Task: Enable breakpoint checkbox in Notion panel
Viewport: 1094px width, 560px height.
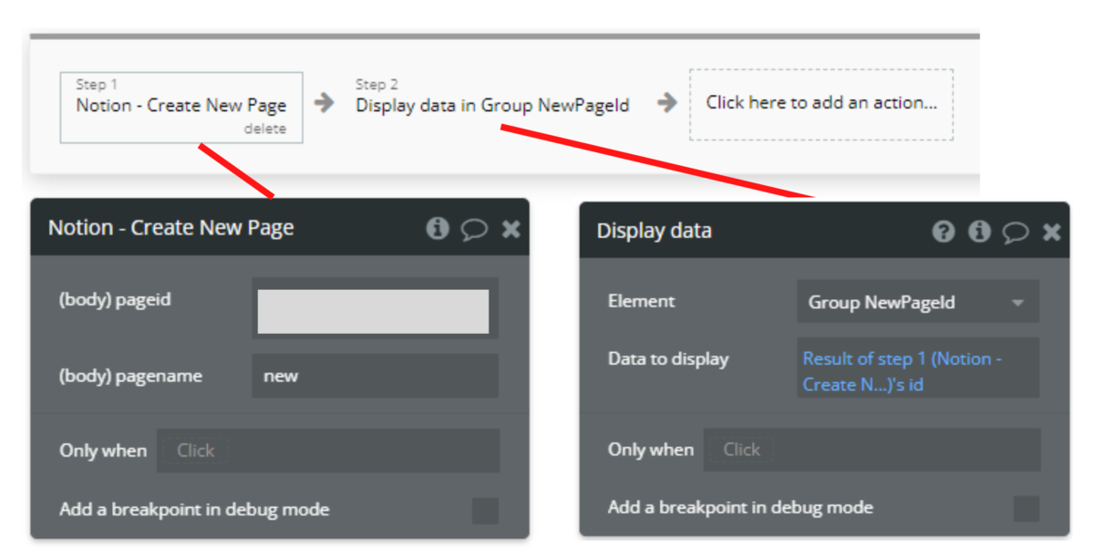Action: click(x=485, y=511)
